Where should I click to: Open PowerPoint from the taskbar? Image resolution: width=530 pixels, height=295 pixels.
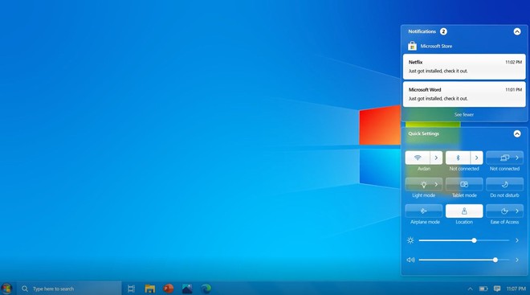point(169,289)
